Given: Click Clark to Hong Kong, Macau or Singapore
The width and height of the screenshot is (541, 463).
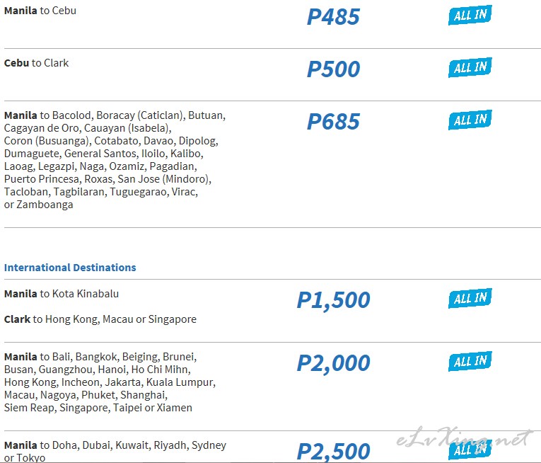Looking at the screenshot, I should pyautogui.click(x=100, y=319).
